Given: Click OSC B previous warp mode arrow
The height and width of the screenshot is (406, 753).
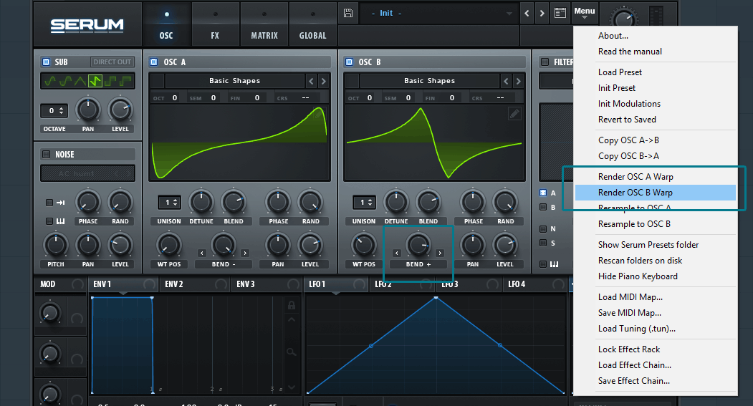Looking at the screenshot, I should pyautogui.click(x=397, y=253).
